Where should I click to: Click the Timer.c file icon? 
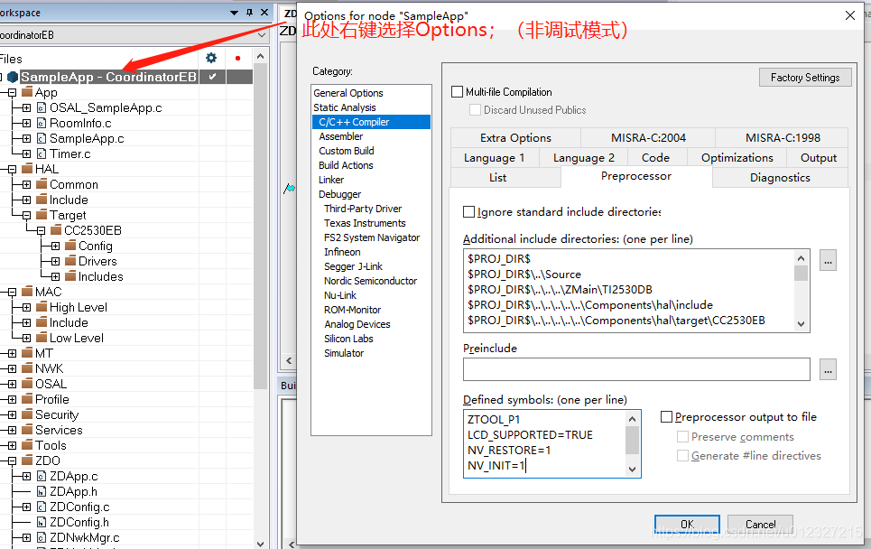tap(42, 154)
